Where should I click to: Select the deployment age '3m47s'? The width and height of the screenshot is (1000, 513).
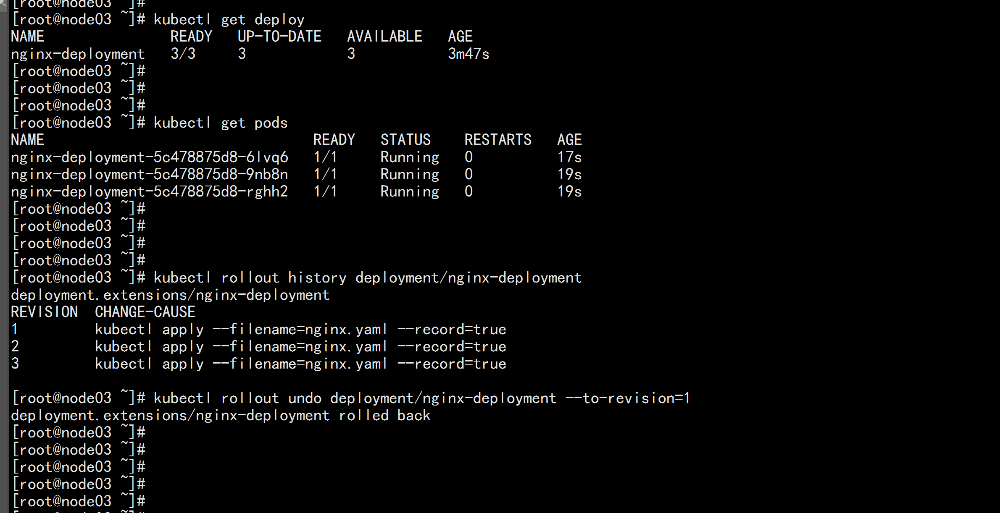click(x=468, y=54)
